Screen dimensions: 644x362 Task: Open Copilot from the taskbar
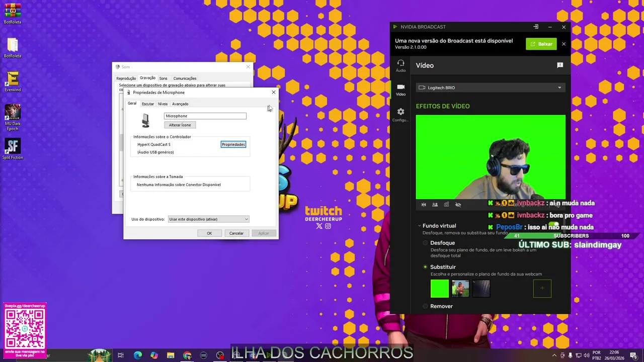(x=154, y=355)
